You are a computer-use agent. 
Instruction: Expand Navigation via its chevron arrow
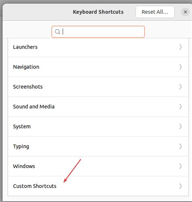point(180,67)
